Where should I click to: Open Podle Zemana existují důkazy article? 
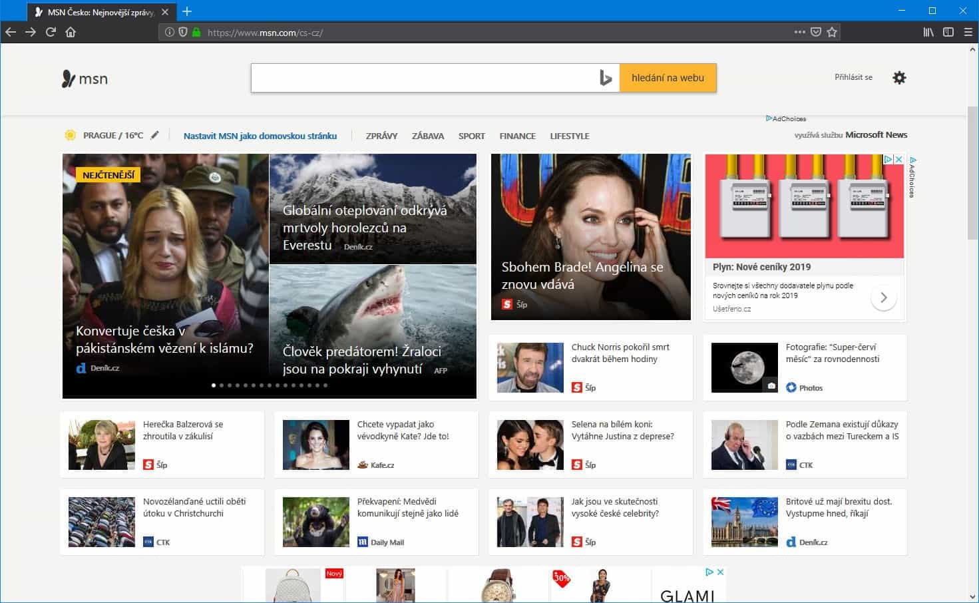click(805, 445)
